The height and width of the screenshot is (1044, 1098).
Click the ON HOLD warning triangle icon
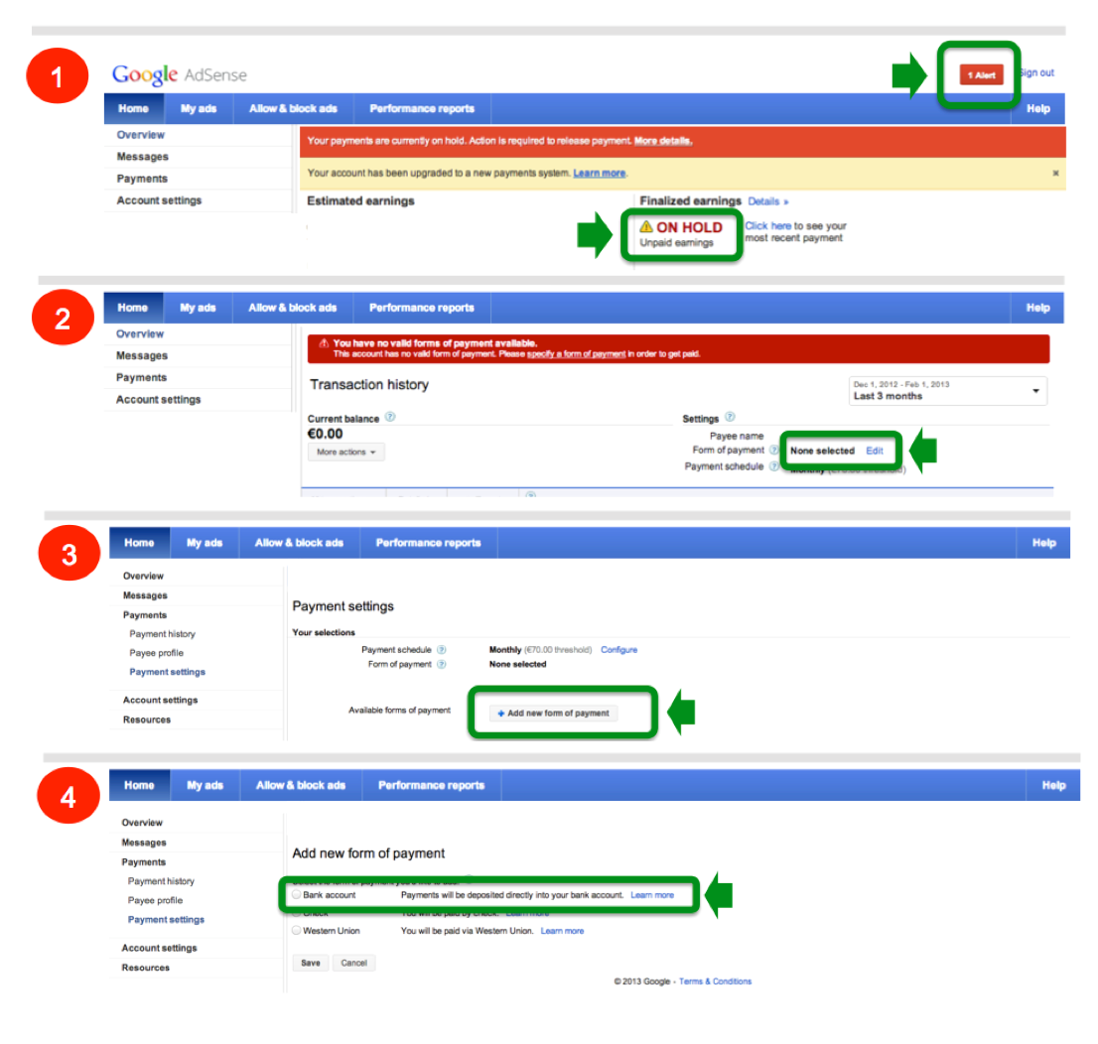646,227
